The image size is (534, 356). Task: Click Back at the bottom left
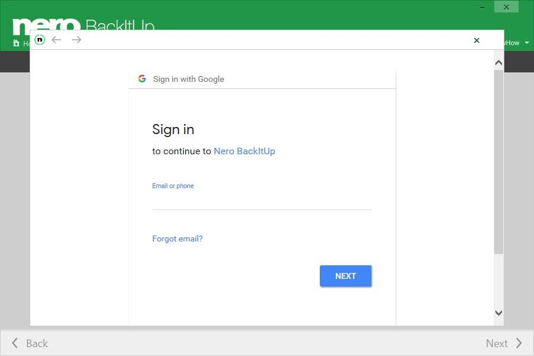pos(30,343)
